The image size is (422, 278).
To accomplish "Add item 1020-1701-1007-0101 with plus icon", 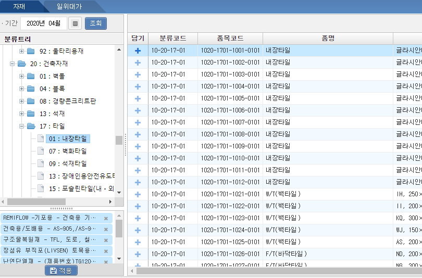I will pyautogui.click(x=138, y=122).
